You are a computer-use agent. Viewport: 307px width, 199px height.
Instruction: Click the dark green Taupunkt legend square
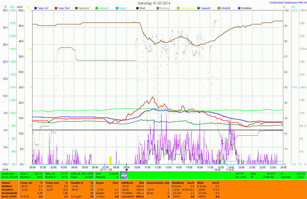(x=198, y=7)
